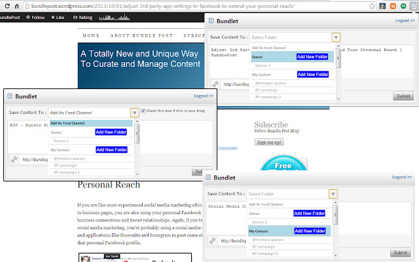The image size is (419, 262).
Task: Click link icon in top-right Bundlet popup
Action: pyautogui.click(x=215, y=84)
